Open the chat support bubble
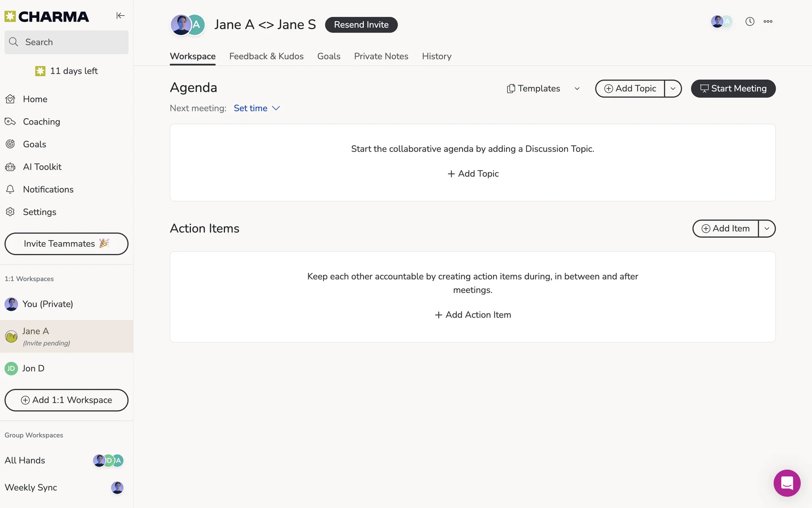This screenshot has width=812, height=508. [787, 483]
